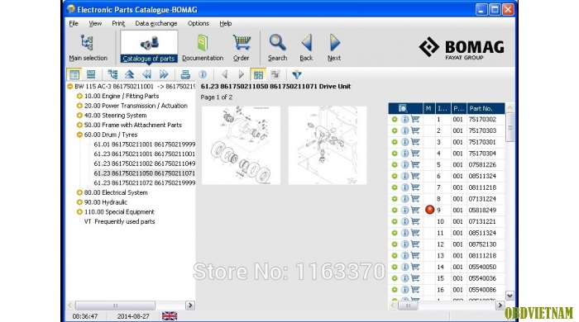Switch to the stacked list layout view
579x322 pixels.
point(91,74)
